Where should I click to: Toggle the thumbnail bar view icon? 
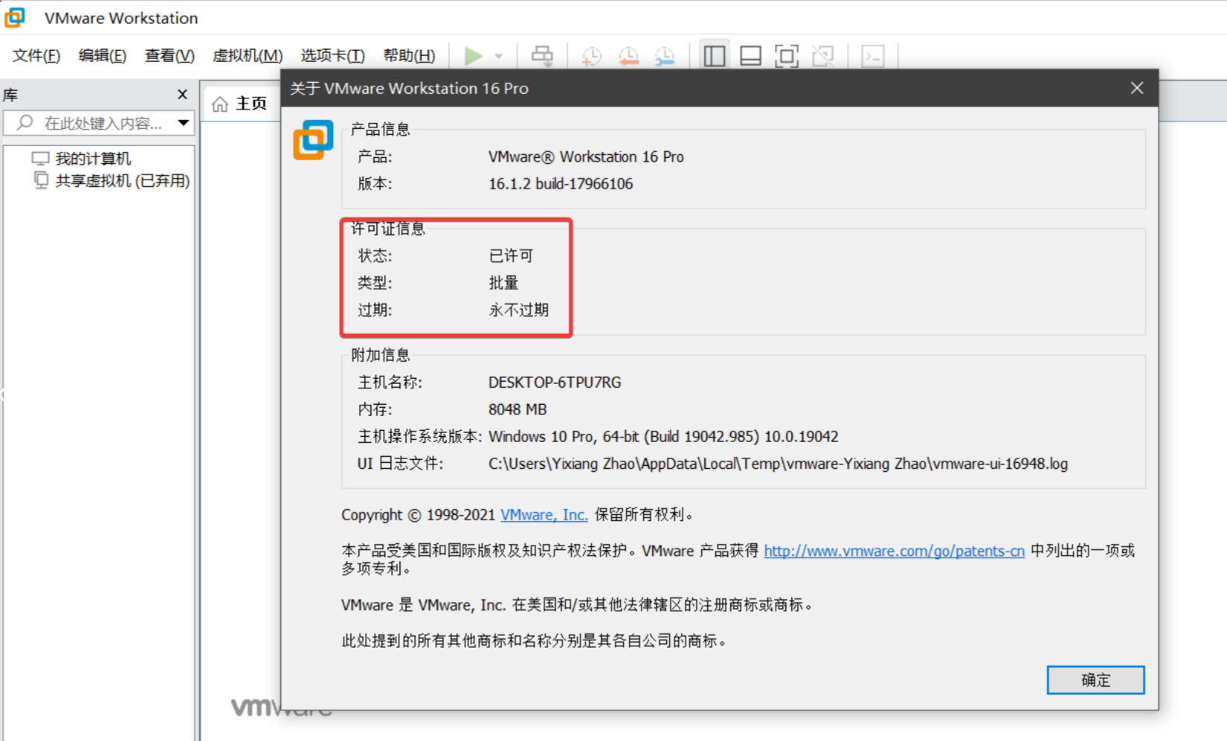[x=750, y=56]
